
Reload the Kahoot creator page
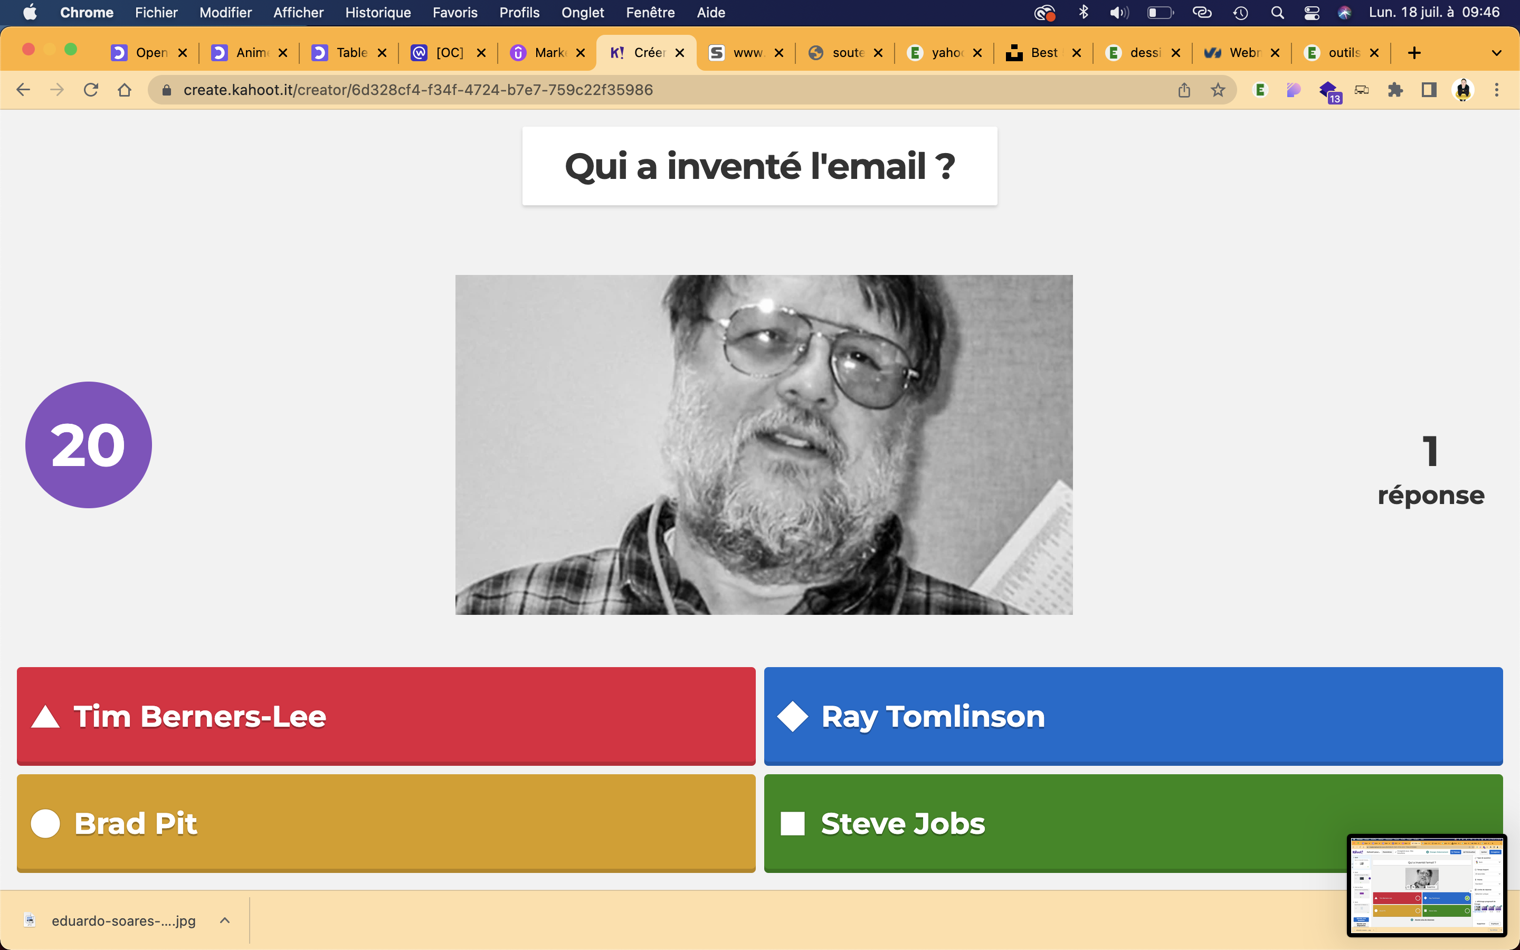tap(91, 90)
